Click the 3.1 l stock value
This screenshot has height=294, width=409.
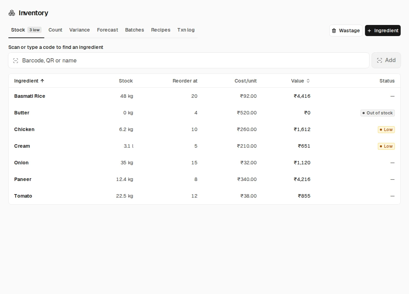(128, 146)
